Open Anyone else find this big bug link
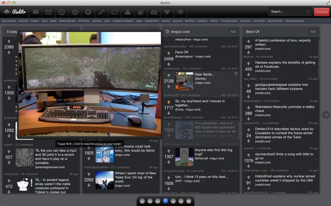The height and width of the screenshot is (206, 331). (x=213, y=152)
